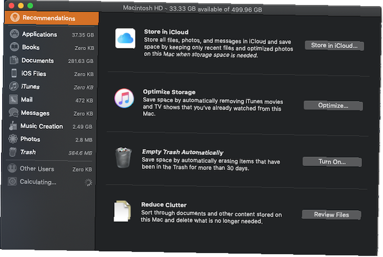Click the Store in iCloud heading

click(166, 32)
